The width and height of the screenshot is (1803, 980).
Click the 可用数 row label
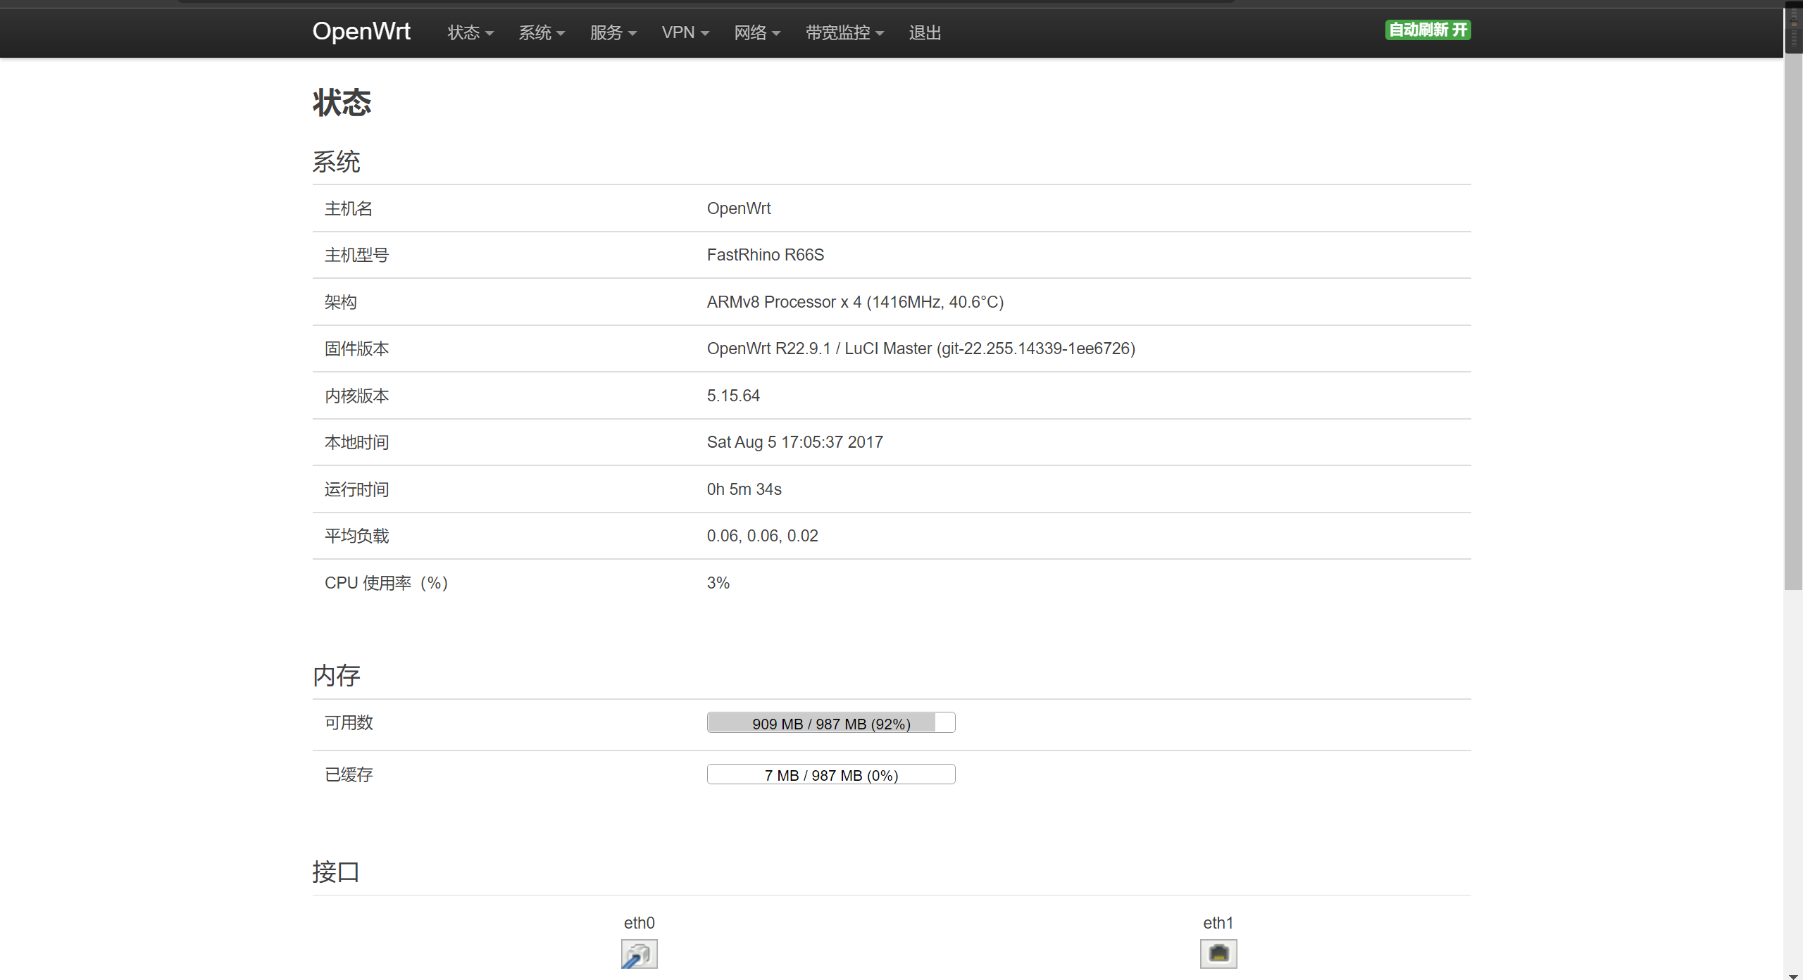tap(349, 723)
